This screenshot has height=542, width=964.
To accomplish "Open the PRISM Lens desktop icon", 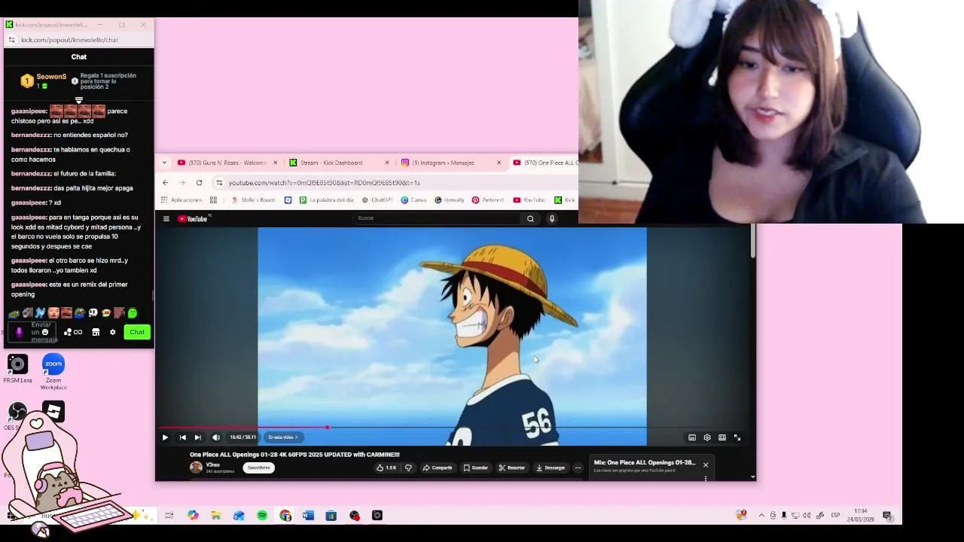I will click(17, 369).
